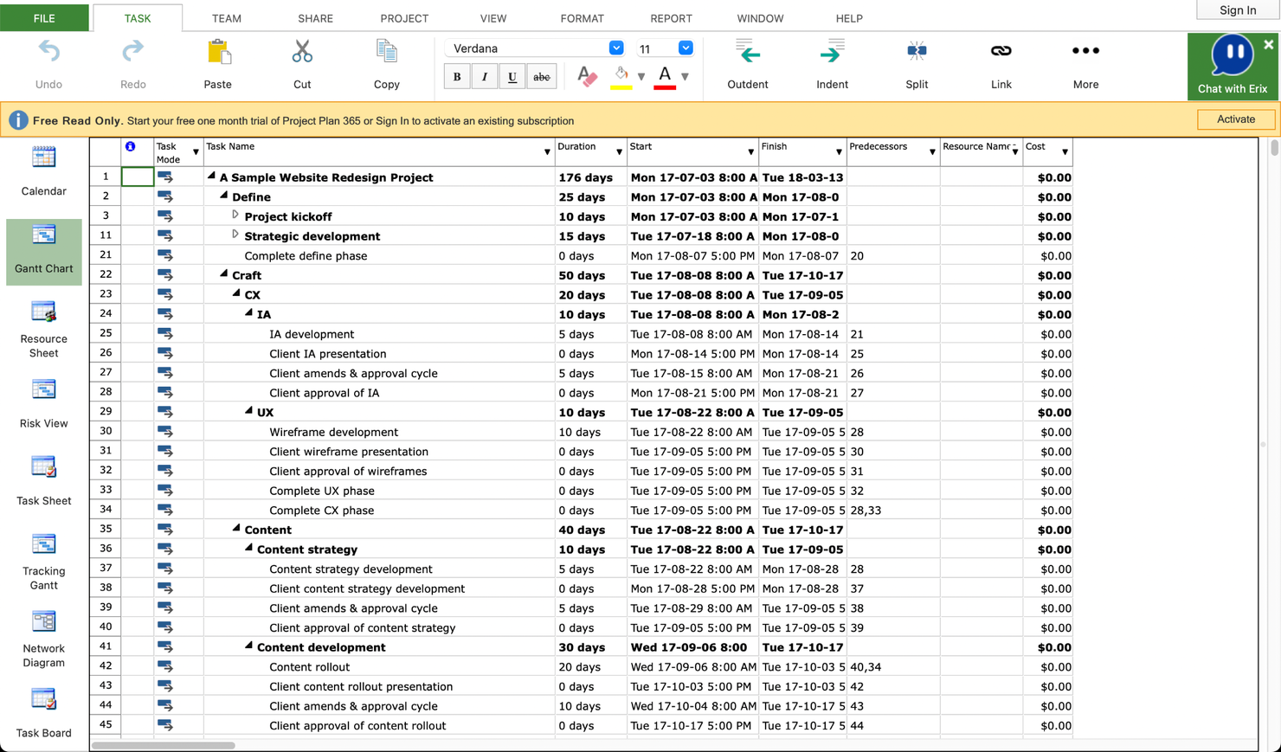Image resolution: width=1281 pixels, height=752 pixels.
Task: Open the Task Board view
Action: (43, 712)
